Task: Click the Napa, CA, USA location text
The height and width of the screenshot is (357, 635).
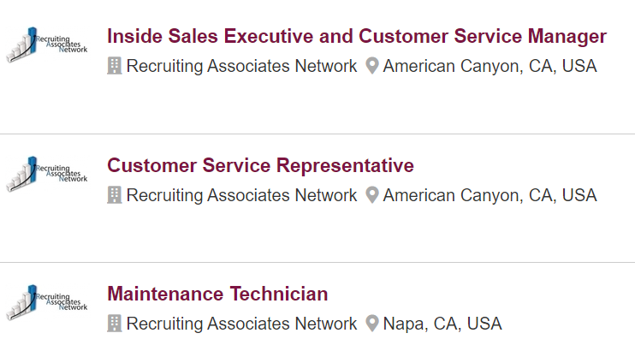Action: pyautogui.click(x=442, y=324)
